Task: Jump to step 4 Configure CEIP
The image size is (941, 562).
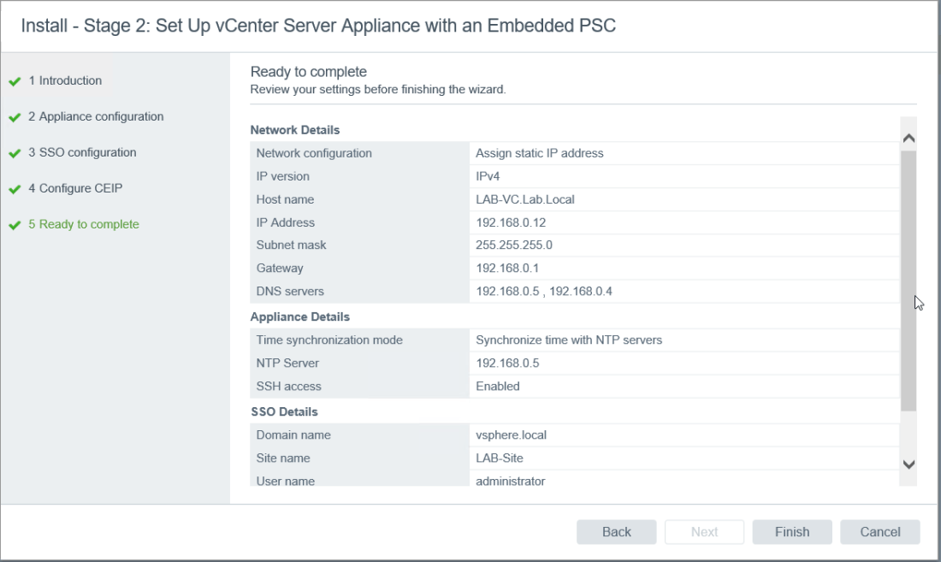Action: pos(81,188)
